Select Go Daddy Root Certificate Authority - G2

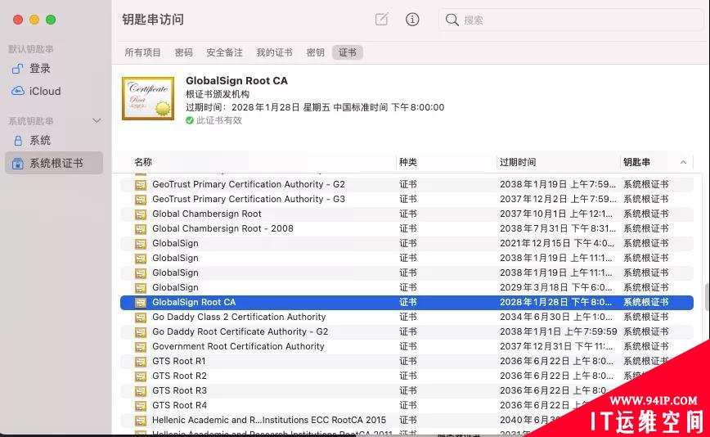(240, 331)
